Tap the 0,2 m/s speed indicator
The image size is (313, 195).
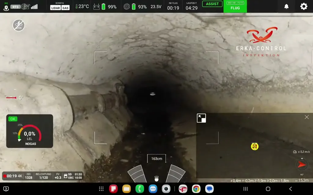click(301, 152)
